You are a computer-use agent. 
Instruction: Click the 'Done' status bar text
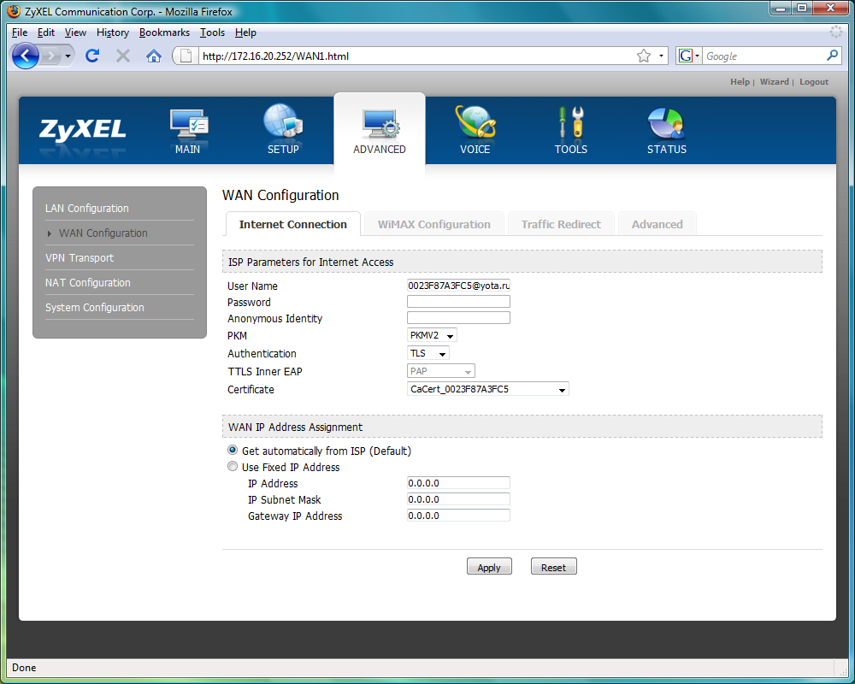click(x=24, y=668)
